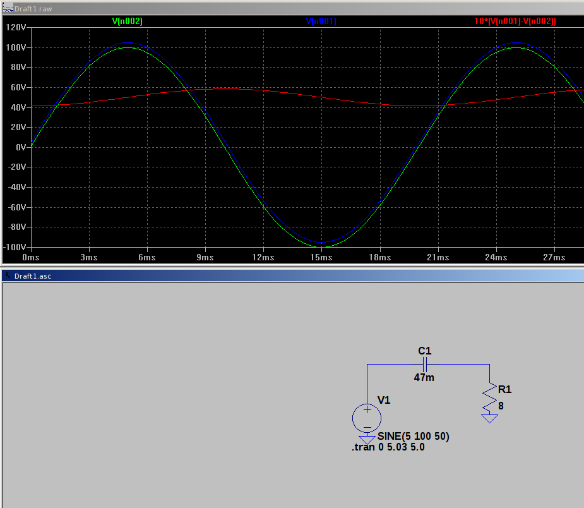
Task: Click the 47m capacitor value
Action: click(x=424, y=378)
